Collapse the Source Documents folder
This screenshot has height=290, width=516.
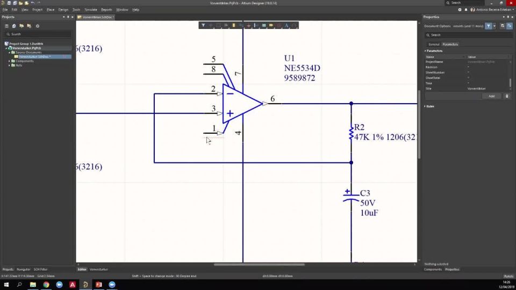point(9,53)
